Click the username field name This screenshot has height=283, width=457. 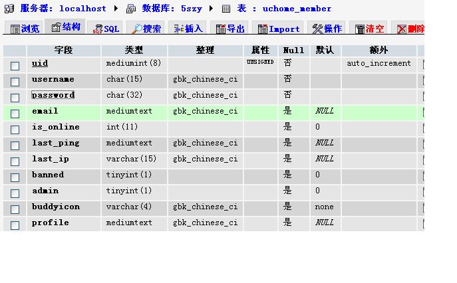coord(53,79)
